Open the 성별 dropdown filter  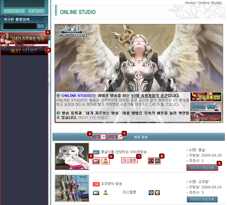coord(115,137)
